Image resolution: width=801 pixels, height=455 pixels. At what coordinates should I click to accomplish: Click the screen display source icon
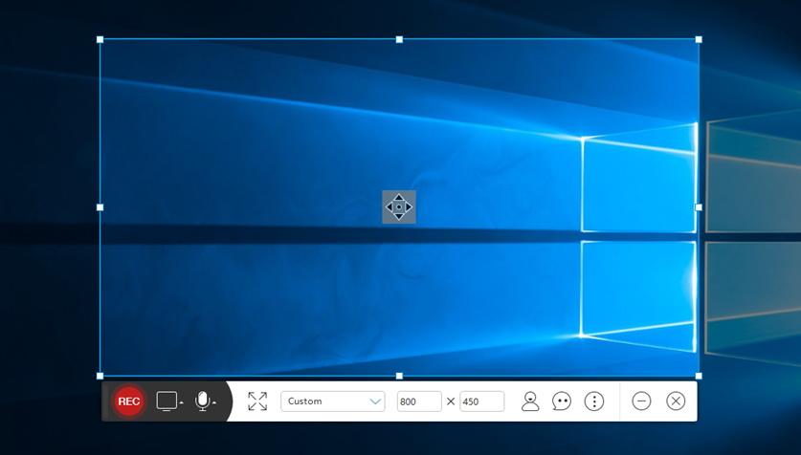pyautogui.click(x=167, y=401)
